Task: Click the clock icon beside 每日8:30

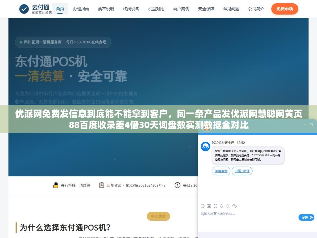Action: (x=178, y=185)
